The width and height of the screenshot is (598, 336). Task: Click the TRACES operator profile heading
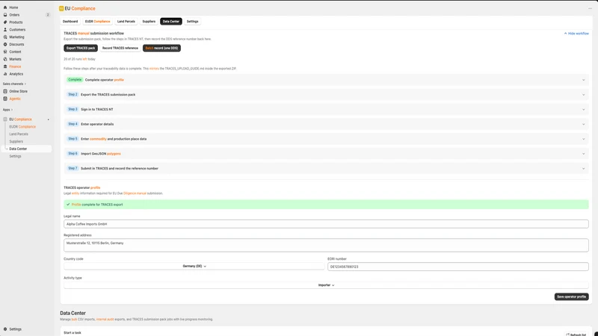[x=82, y=187]
